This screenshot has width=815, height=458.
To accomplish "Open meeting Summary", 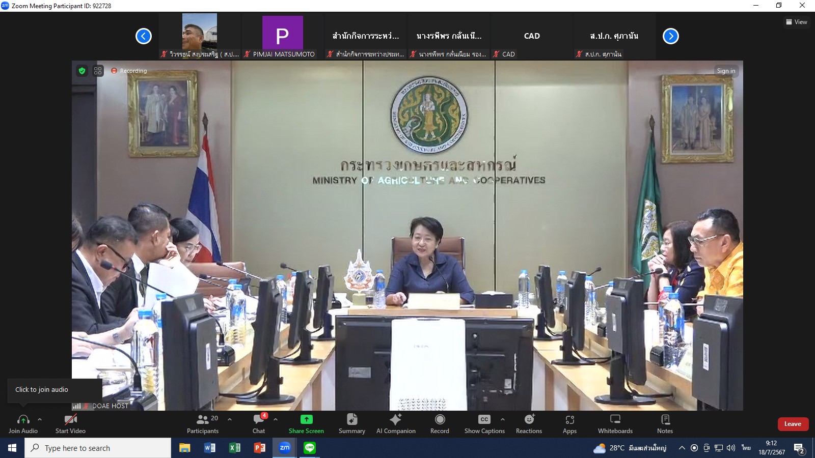I will 352,424.
